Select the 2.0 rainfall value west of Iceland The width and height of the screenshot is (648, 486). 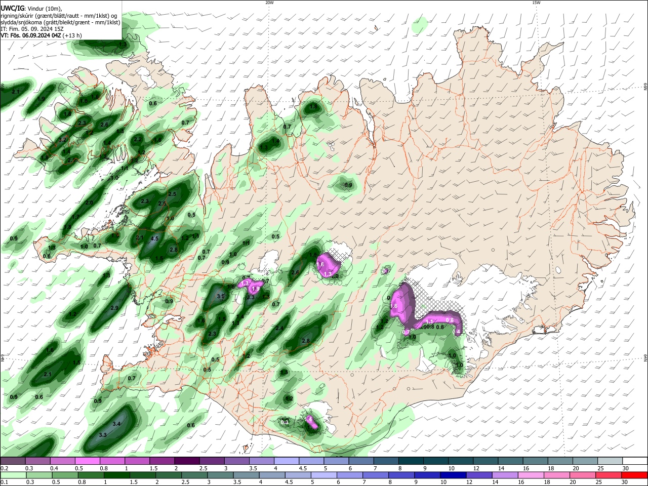(x=89, y=202)
